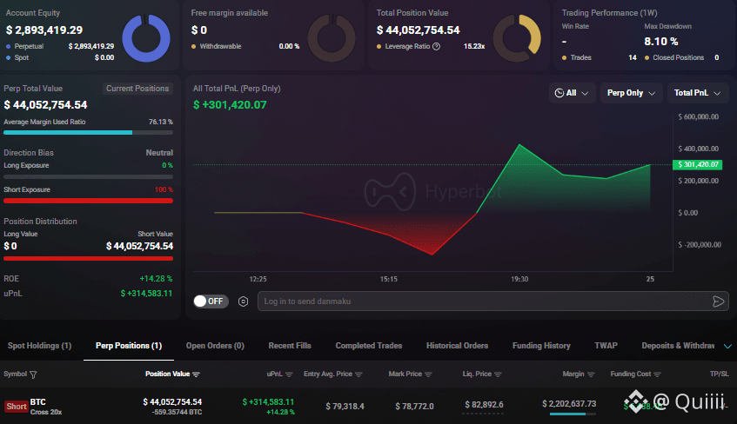Screen dimensions: 737x424
Task: Expand more tabs chevron after Deposits
Action: [727, 346]
